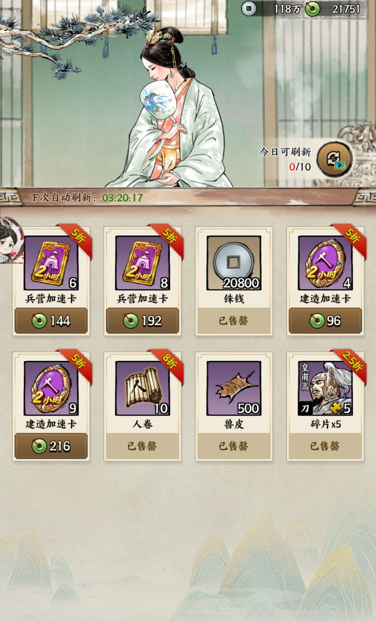Tap the chibi girl avatar on the left edge
Screen dimensions: 376x622
coord(11,240)
